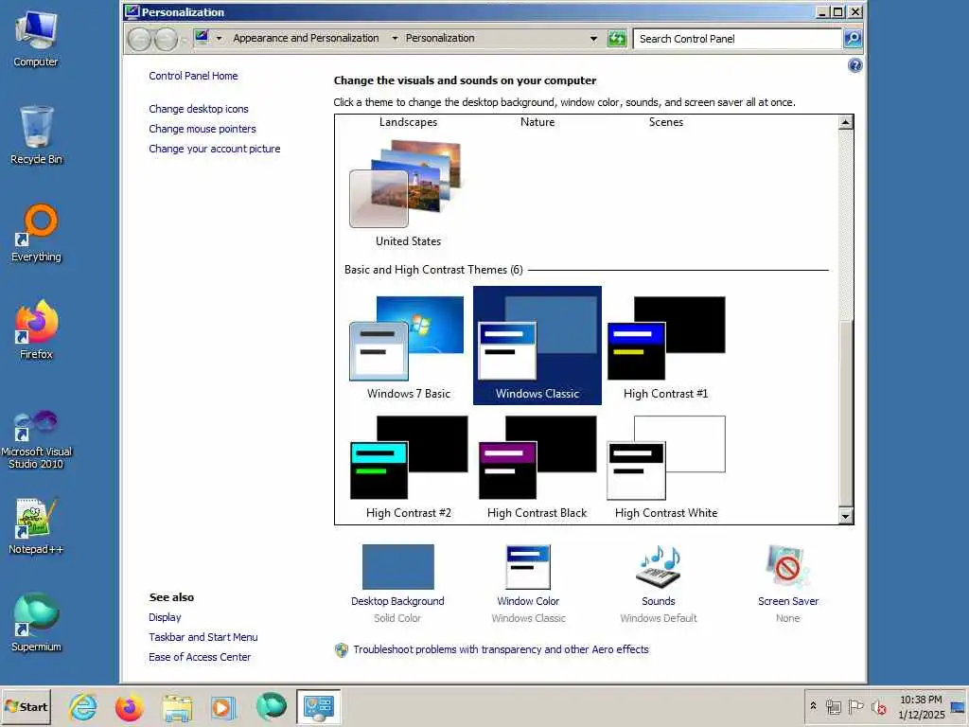This screenshot has height=727, width=969.
Task: Open Change desktop icons link
Action: coord(199,109)
